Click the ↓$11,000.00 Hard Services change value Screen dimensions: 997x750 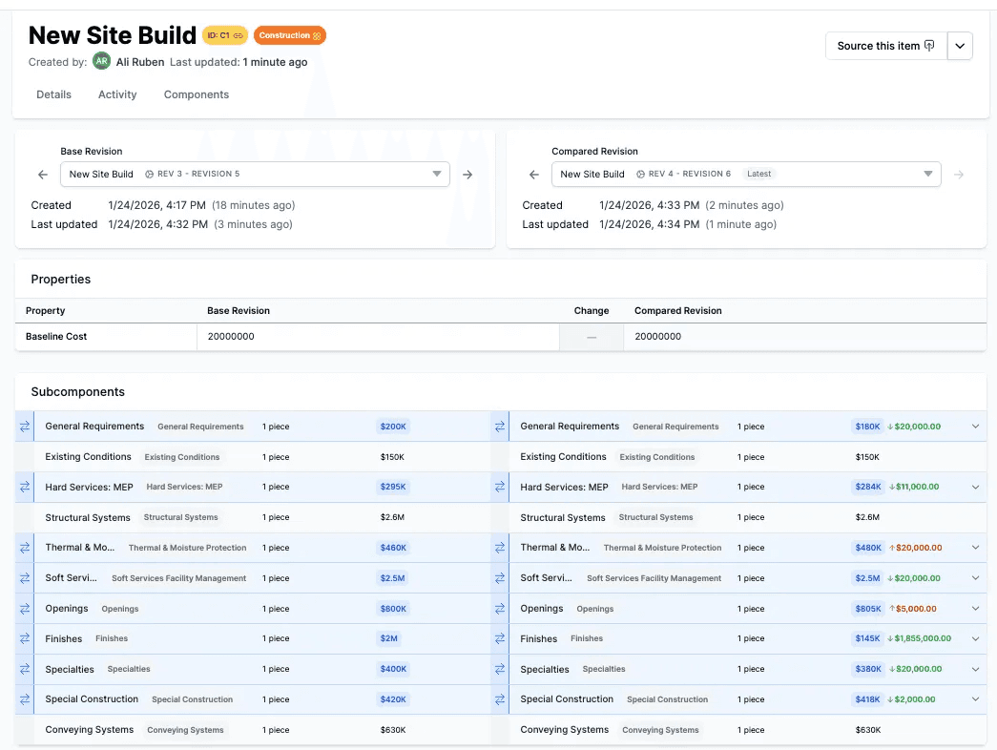[914, 487]
